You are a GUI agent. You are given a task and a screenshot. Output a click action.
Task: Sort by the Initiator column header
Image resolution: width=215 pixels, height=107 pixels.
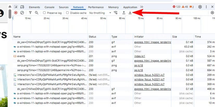point(152,37)
